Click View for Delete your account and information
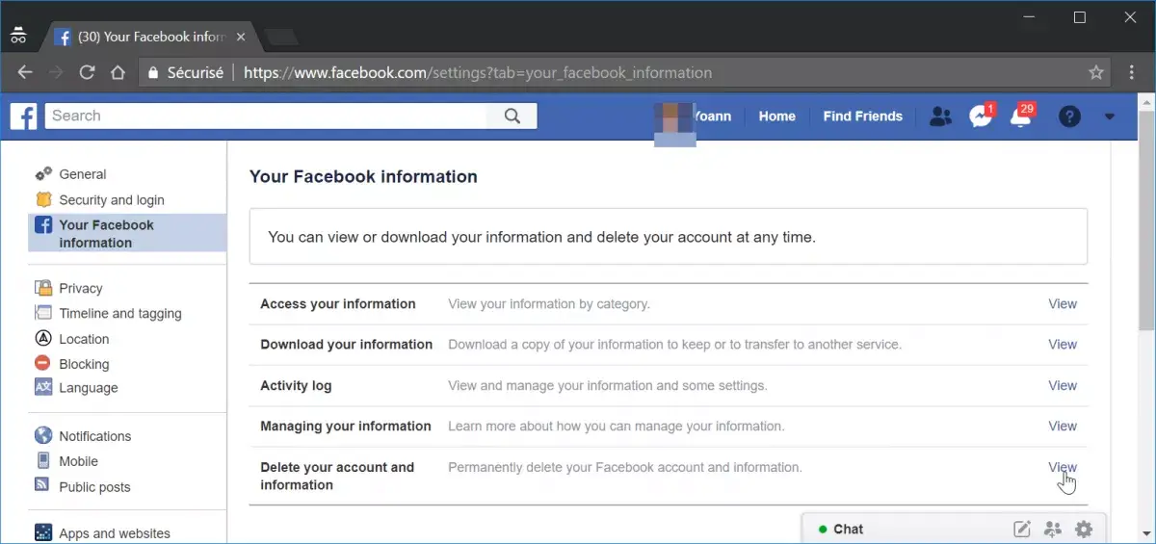Viewport: 1156px width, 544px height. (x=1063, y=467)
